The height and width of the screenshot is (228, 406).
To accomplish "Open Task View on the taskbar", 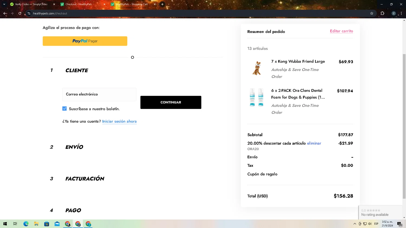I will (x=15, y=224).
